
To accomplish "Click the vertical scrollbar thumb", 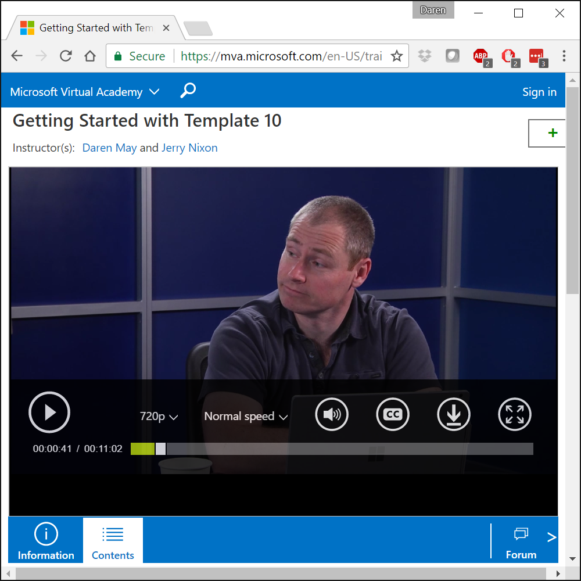I will (572, 191).
